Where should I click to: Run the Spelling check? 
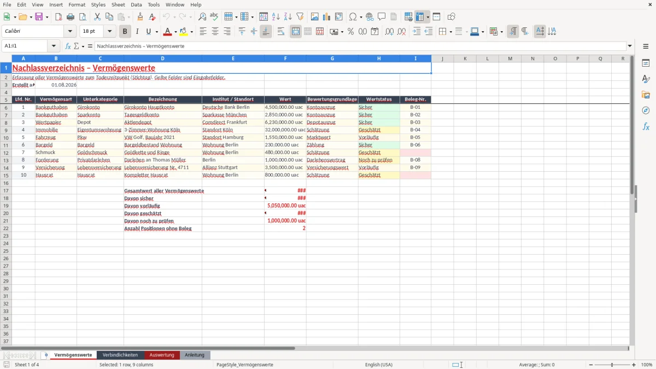point(214,17)
